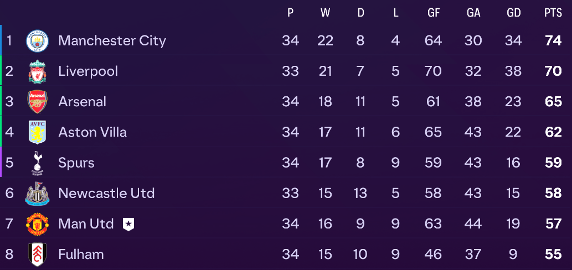
Task: Sort table by PTS column header
Action: [553, 13]
